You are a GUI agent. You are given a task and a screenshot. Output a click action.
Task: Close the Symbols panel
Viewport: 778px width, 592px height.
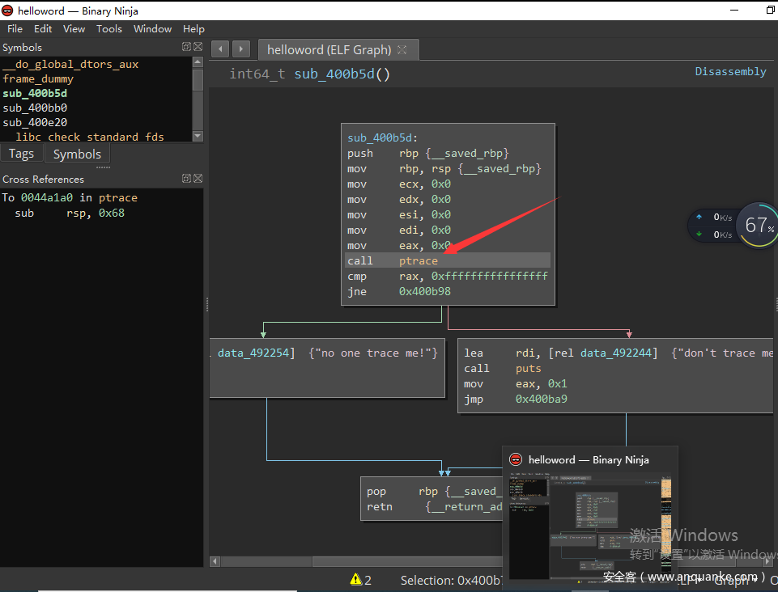[198, 47]
